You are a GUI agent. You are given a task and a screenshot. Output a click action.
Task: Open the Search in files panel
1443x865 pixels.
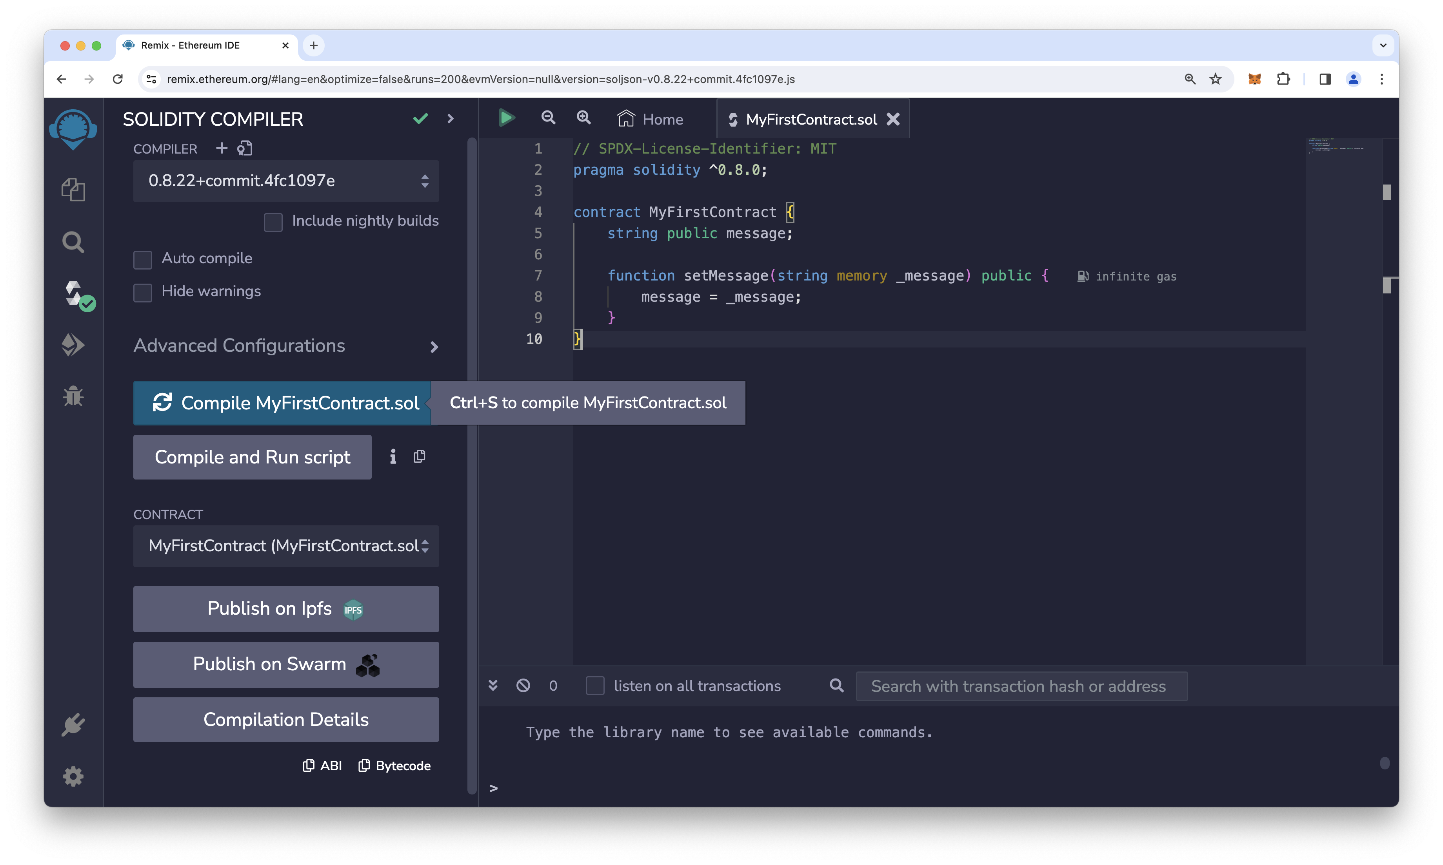coord(73,241)
